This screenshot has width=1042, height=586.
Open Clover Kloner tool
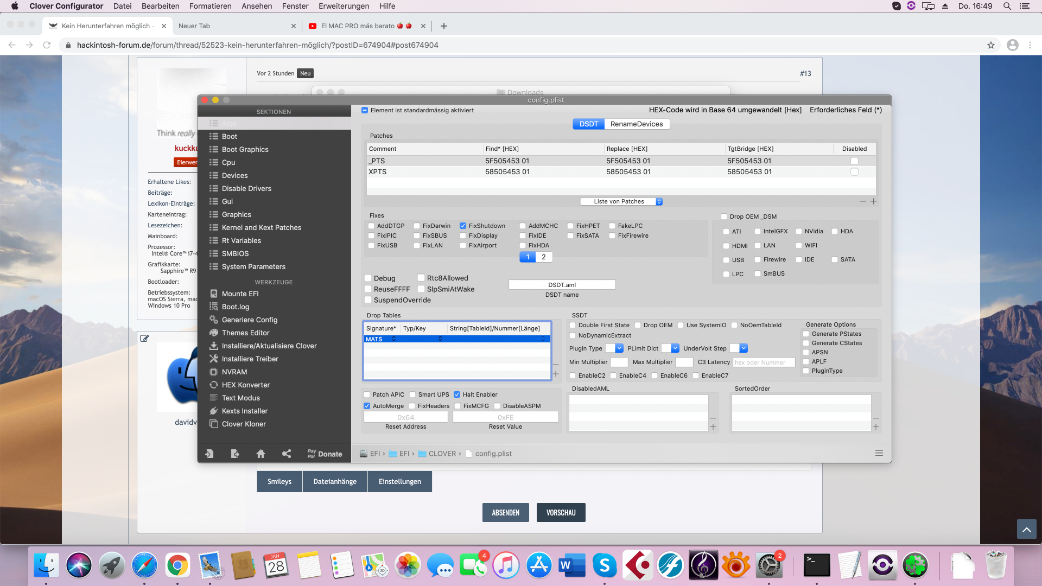[244, 424]
